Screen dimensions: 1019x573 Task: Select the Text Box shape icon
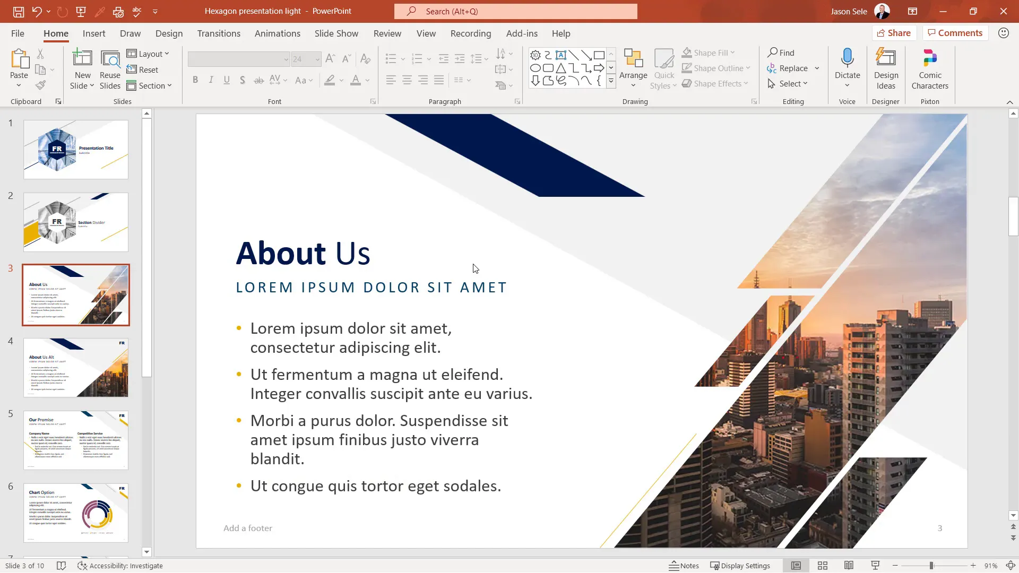pos(561,55)
